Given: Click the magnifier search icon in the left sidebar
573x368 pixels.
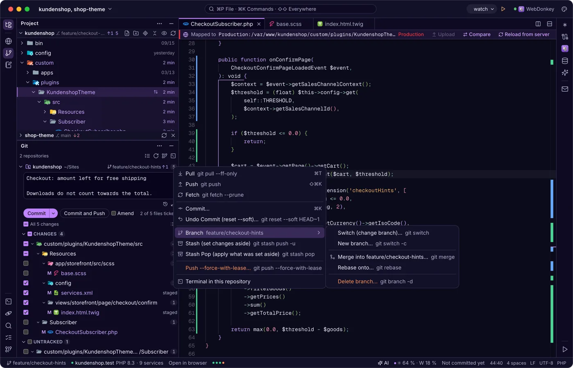Looking at the screenshot, I should tap(8, 325).
